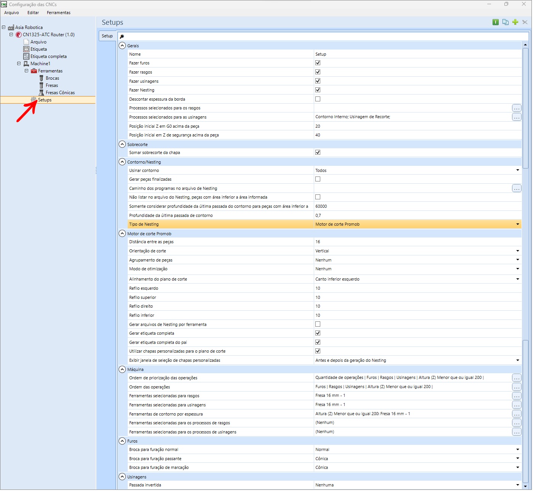Collapse the Machine1 tree node
The height and width of the screenshot is (491, 533).
pyautogui.click(x=19, y=64)
